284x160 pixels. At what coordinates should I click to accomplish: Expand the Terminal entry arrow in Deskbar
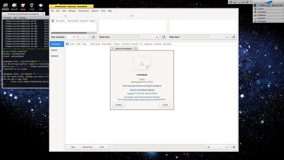(283, 18)
